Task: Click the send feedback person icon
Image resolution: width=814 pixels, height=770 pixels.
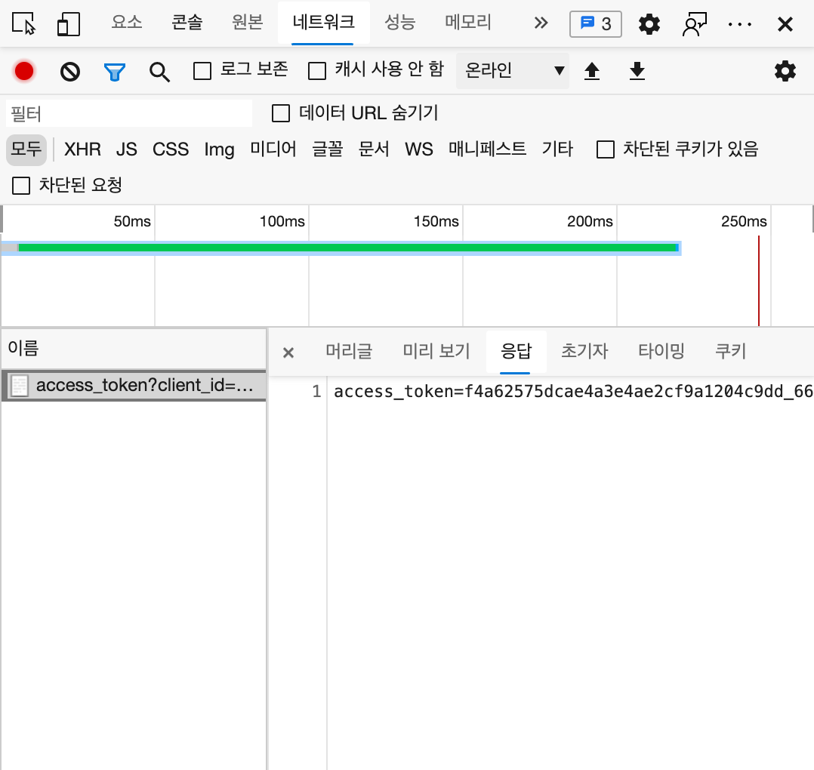Action: 695,24
